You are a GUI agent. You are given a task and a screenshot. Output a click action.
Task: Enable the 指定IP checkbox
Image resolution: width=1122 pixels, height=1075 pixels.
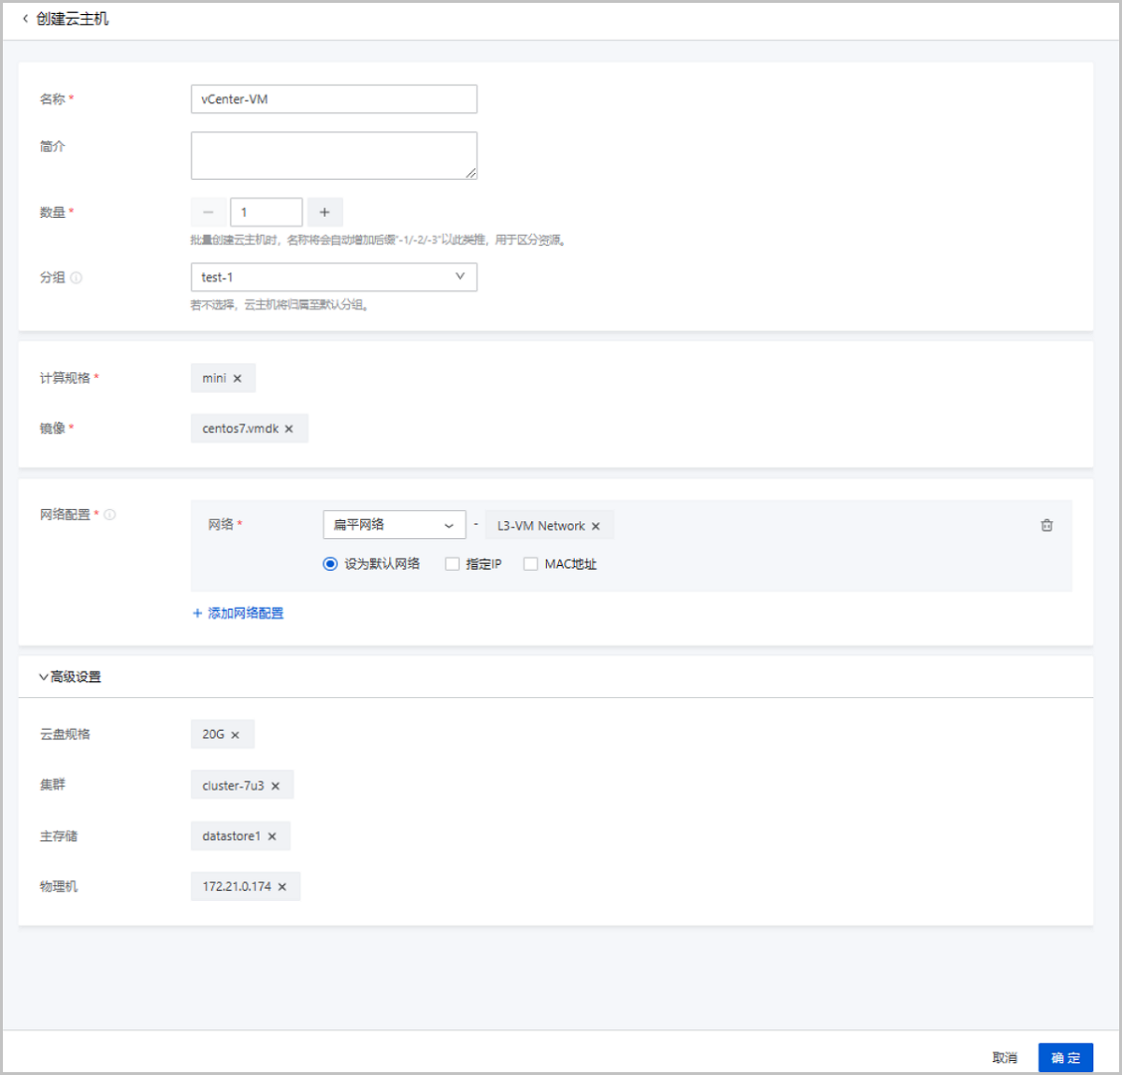pyautogui.click(x=453, y=564)
